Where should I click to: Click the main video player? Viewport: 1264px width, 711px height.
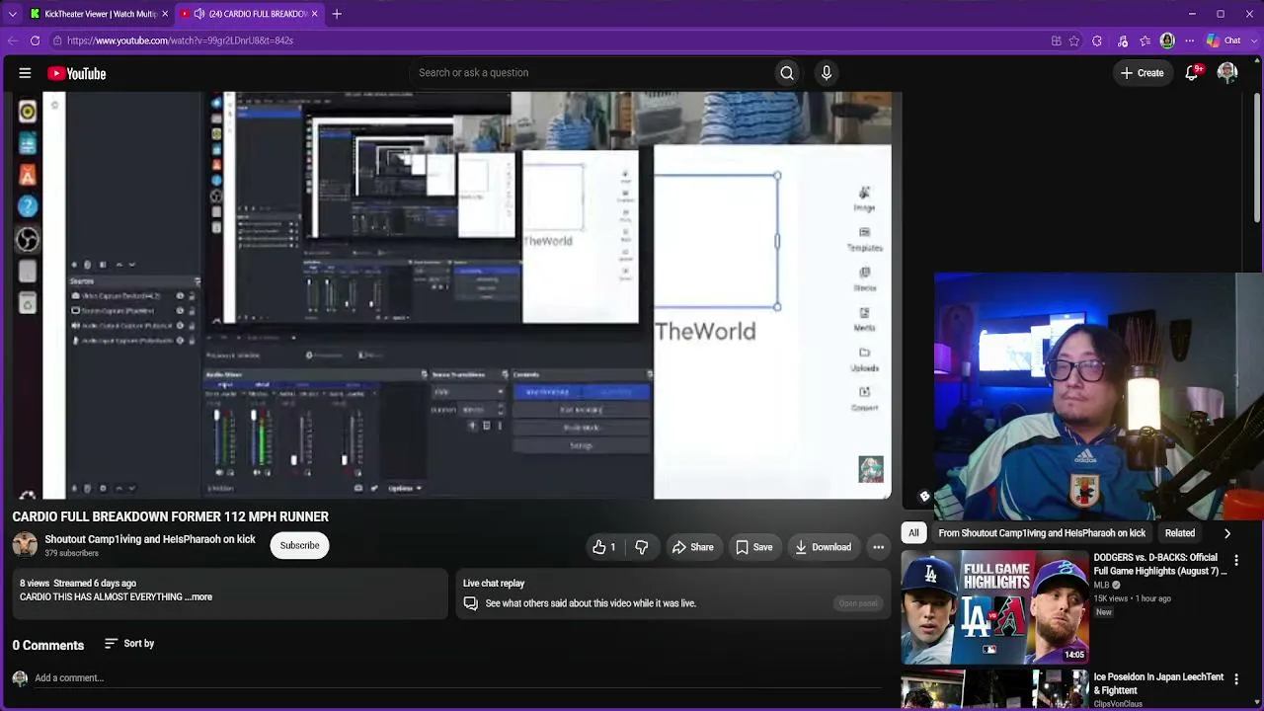453,296
